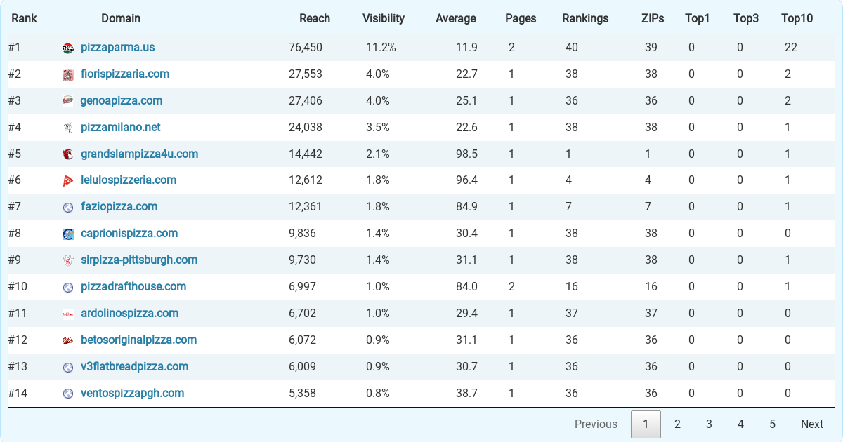Click the genoapizza.com favicon icon

(68, 101)
